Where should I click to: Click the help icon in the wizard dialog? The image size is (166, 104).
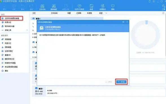click(x=123, y=22)
